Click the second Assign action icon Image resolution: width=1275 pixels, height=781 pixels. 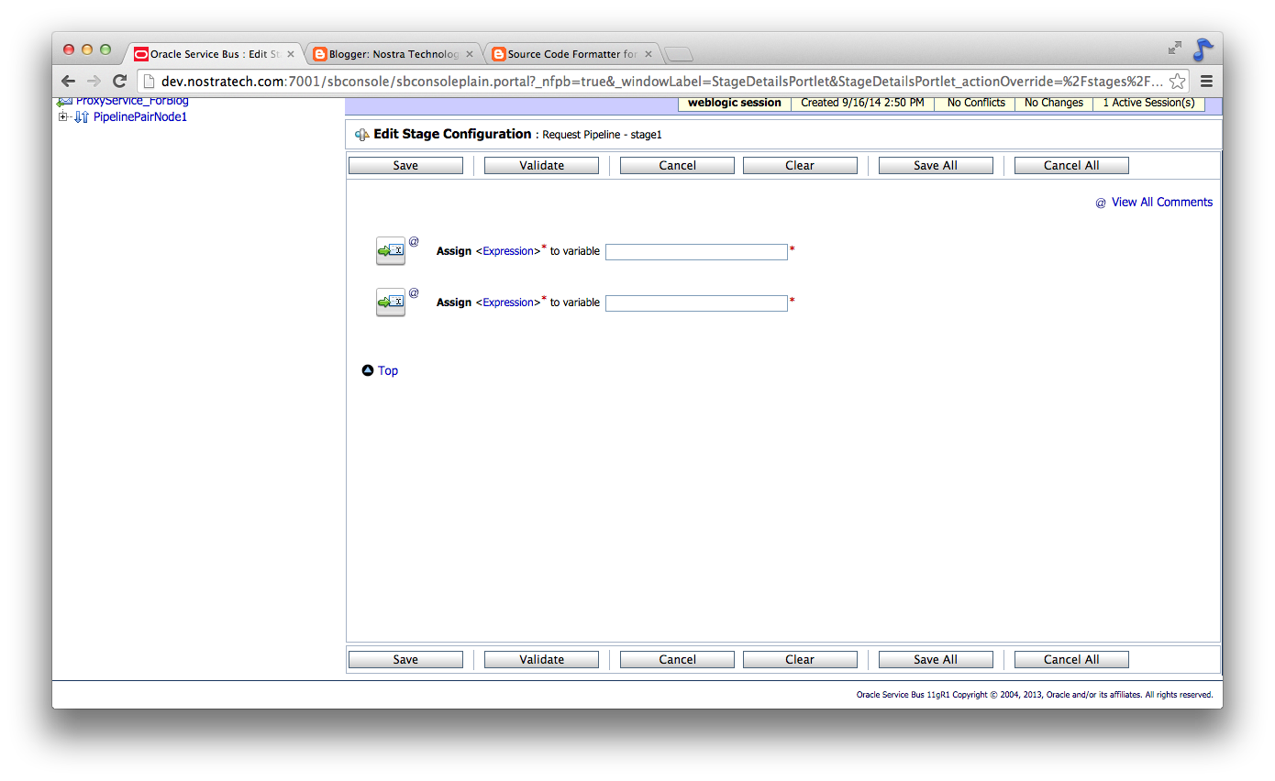tap(391, 302)
